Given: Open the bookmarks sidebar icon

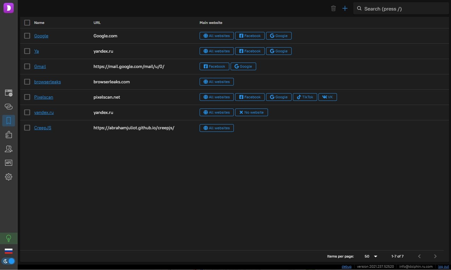Looking at the screenshot, I should [9, 121].
